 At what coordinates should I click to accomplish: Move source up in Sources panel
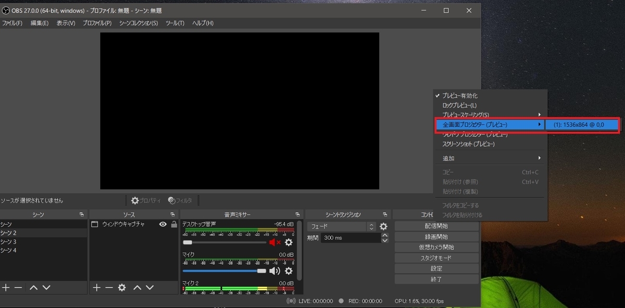(x=137, y=287)
